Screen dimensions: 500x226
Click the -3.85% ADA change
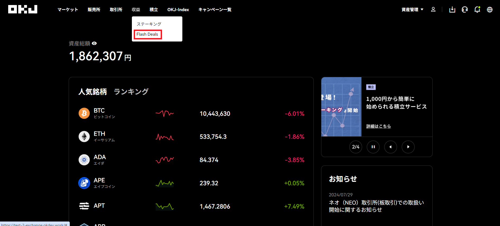(x=294, y=160)
